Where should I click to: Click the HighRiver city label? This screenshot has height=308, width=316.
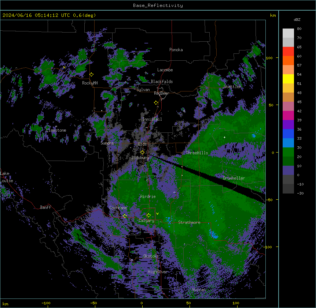(158, 272)
